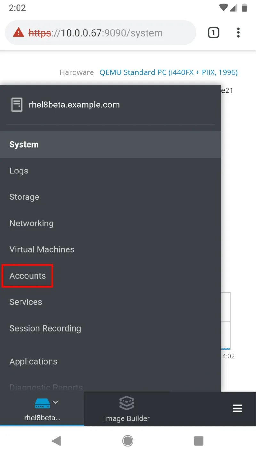Image resolution: width=256 pixels, height=456 pixels.
Task: Open the Image Builder application
Action: coord(127,409)
